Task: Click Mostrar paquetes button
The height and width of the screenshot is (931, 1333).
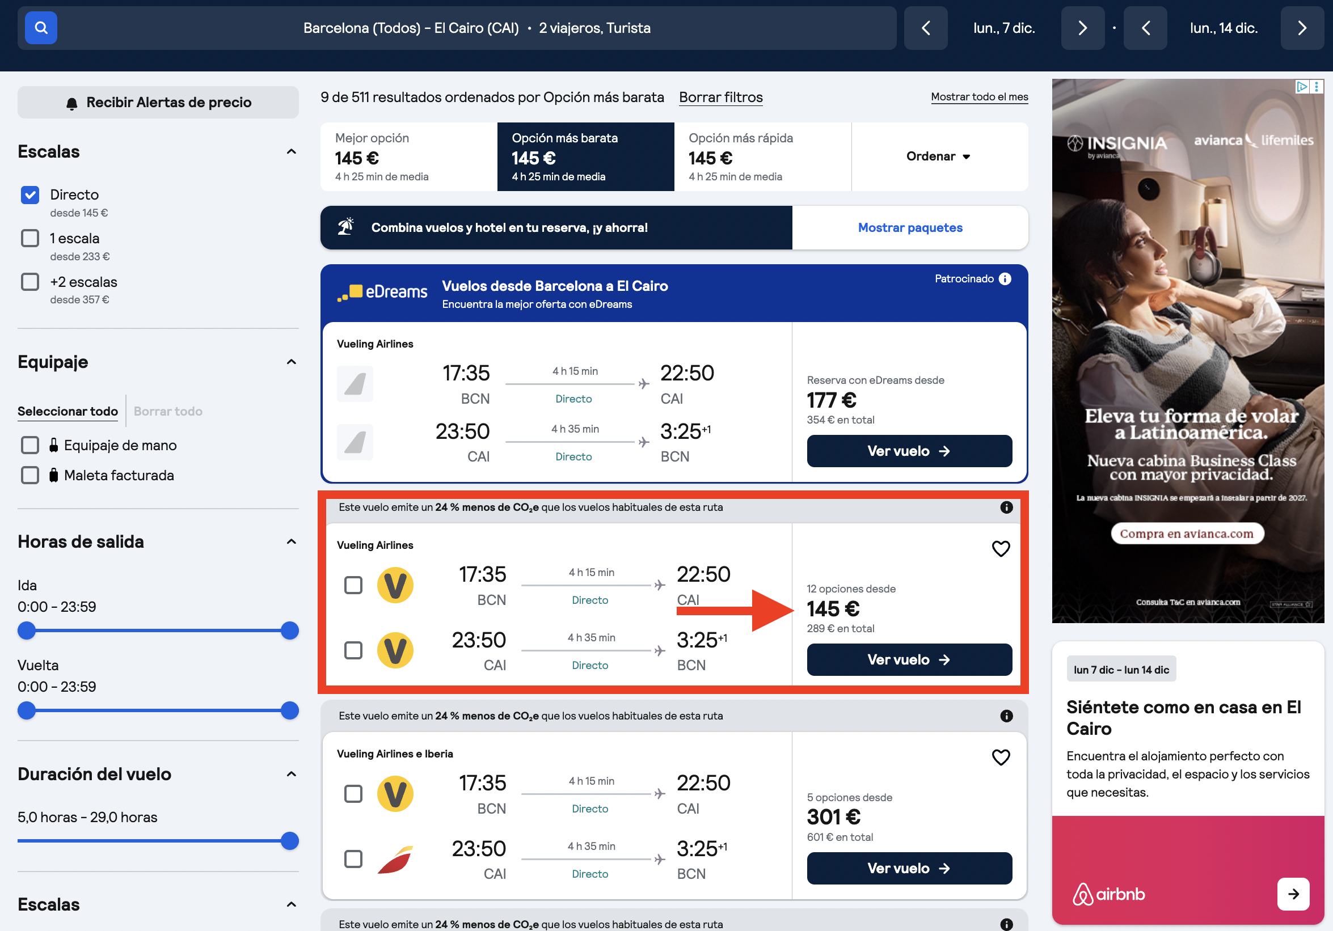Action: pyautogui.click(x=910, y=227)
